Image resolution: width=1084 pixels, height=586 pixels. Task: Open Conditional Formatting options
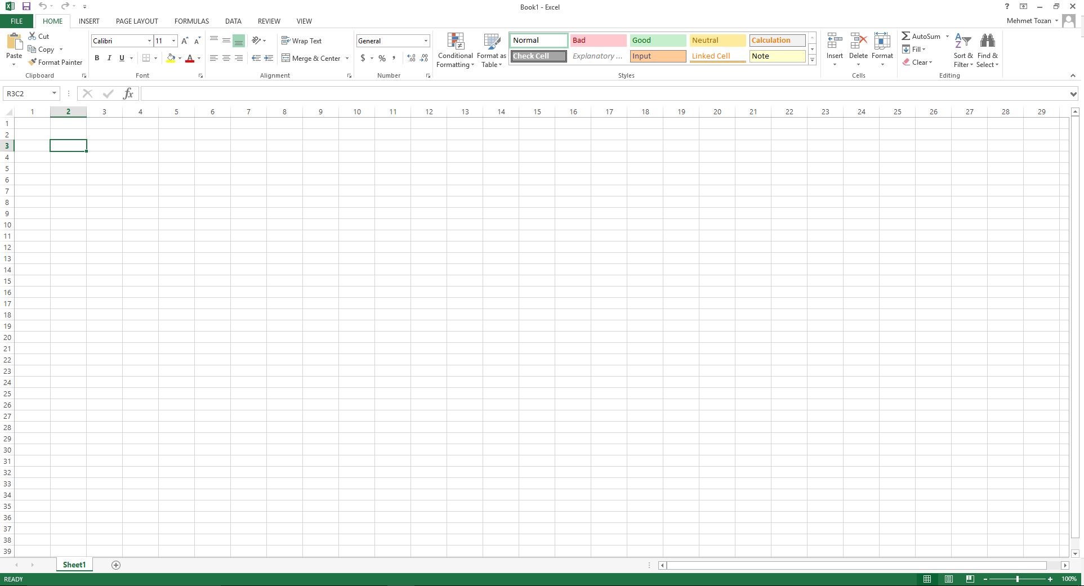pos(455,50)
